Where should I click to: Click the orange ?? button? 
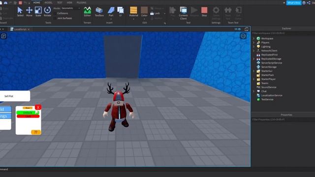pos(36,132)
